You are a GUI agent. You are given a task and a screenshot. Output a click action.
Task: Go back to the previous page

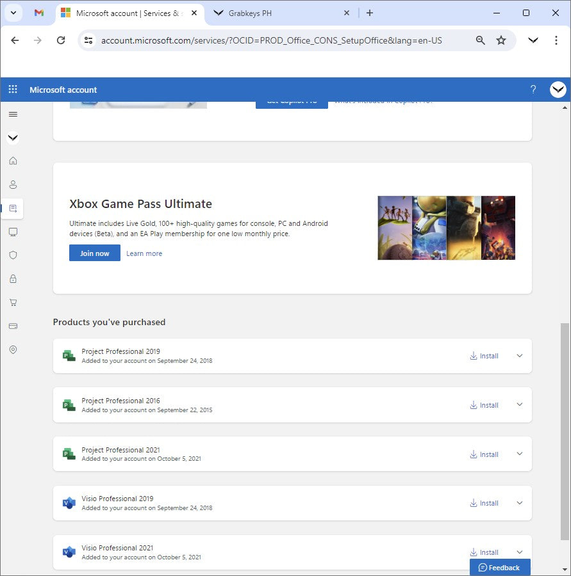15,40
